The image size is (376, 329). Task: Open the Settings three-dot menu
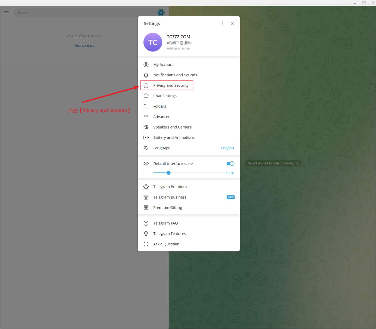222,23
